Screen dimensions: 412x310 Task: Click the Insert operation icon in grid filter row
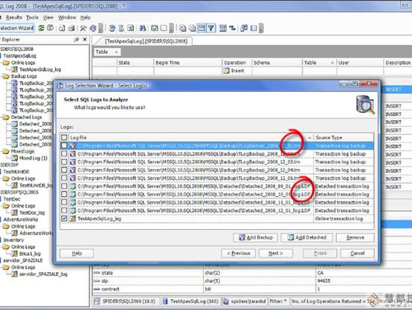pos(226,71)
